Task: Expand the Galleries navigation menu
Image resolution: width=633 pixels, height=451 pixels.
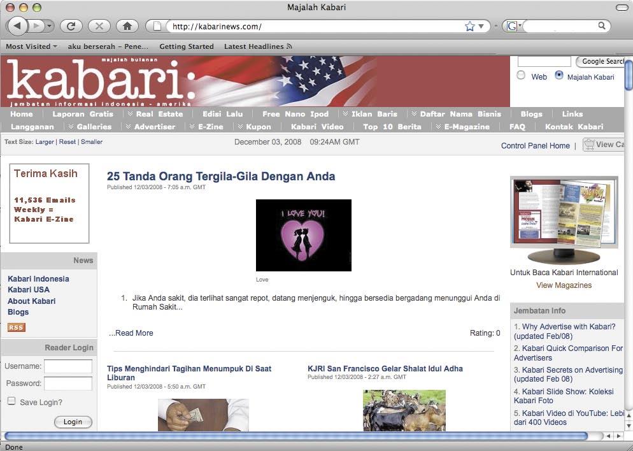Action: [x=90, y=127]
